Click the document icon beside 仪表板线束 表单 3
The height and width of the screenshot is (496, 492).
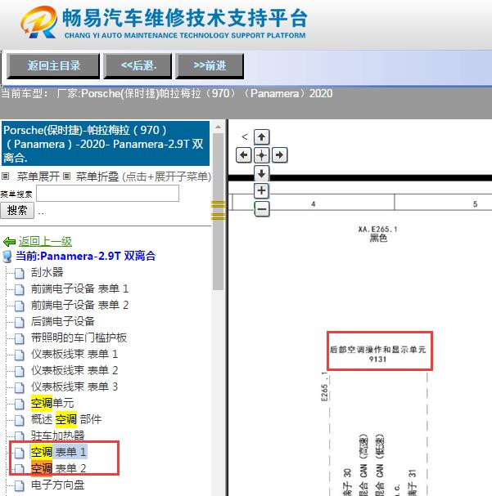click(x=20, y=388)
